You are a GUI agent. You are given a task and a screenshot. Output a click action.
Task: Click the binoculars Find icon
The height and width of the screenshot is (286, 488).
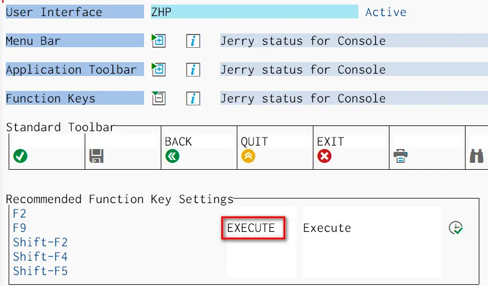coord(476,156)
